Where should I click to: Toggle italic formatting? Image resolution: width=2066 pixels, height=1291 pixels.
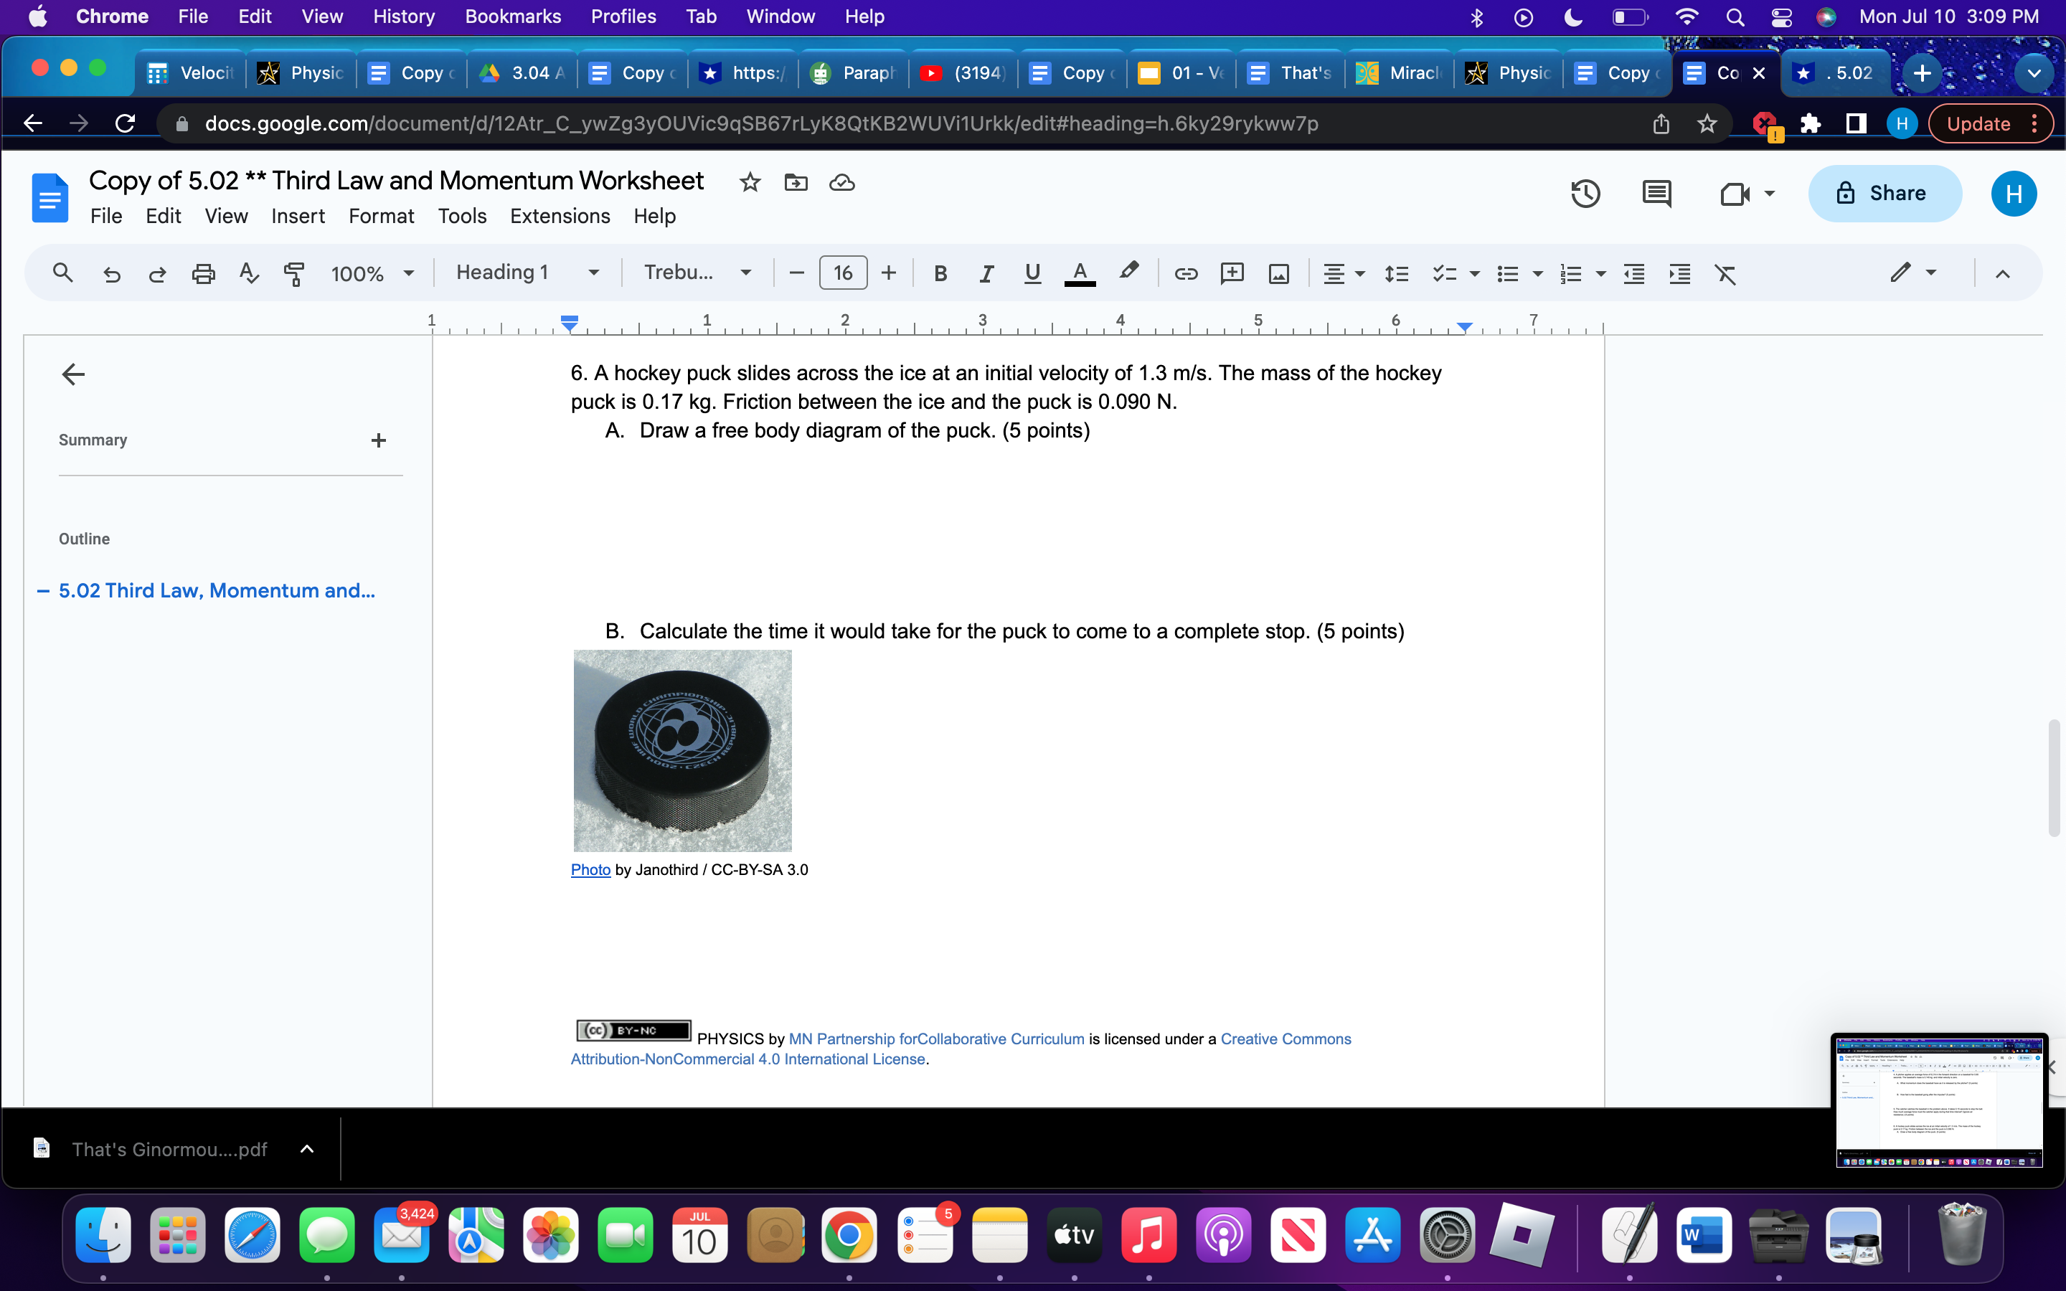986,273
